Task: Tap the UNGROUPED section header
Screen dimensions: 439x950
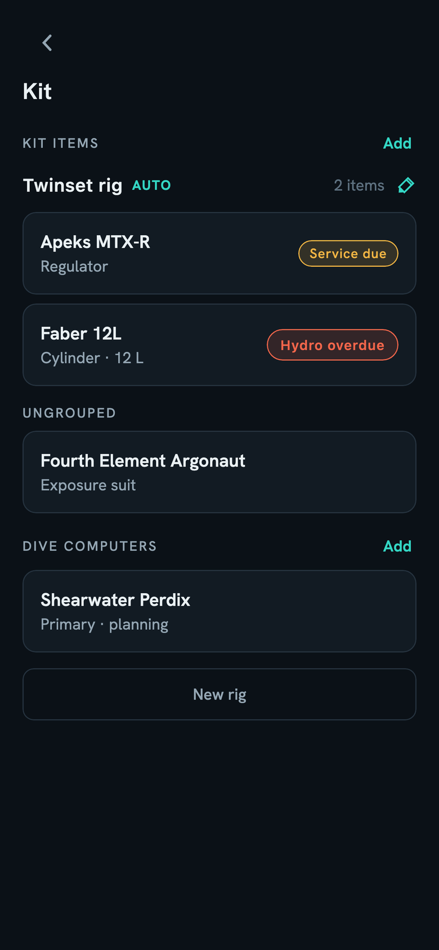Action: [x=69, y=413]
